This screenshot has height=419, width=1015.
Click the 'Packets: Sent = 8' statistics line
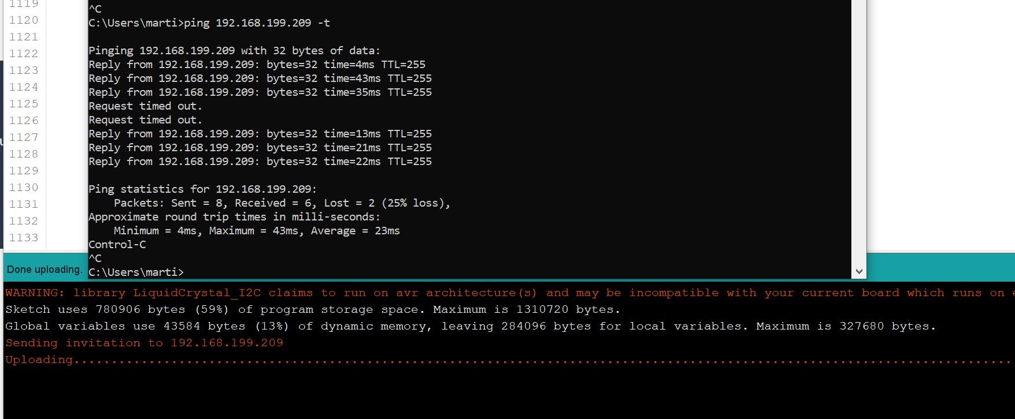click(281, 203)
